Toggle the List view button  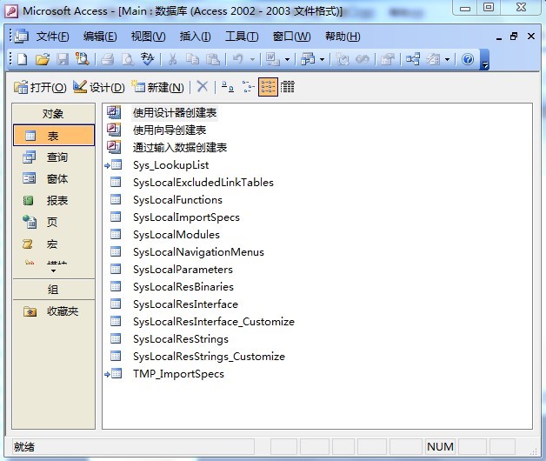[x=268, y=87]
